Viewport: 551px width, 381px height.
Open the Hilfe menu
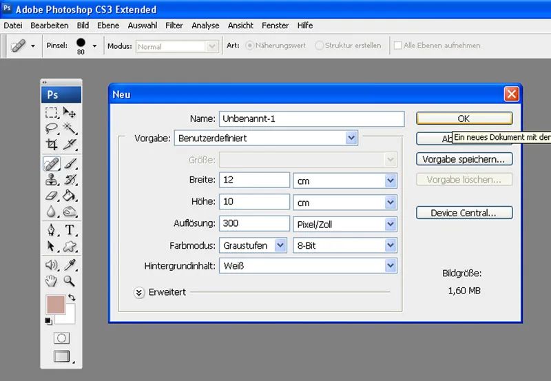tap(305, 25)
